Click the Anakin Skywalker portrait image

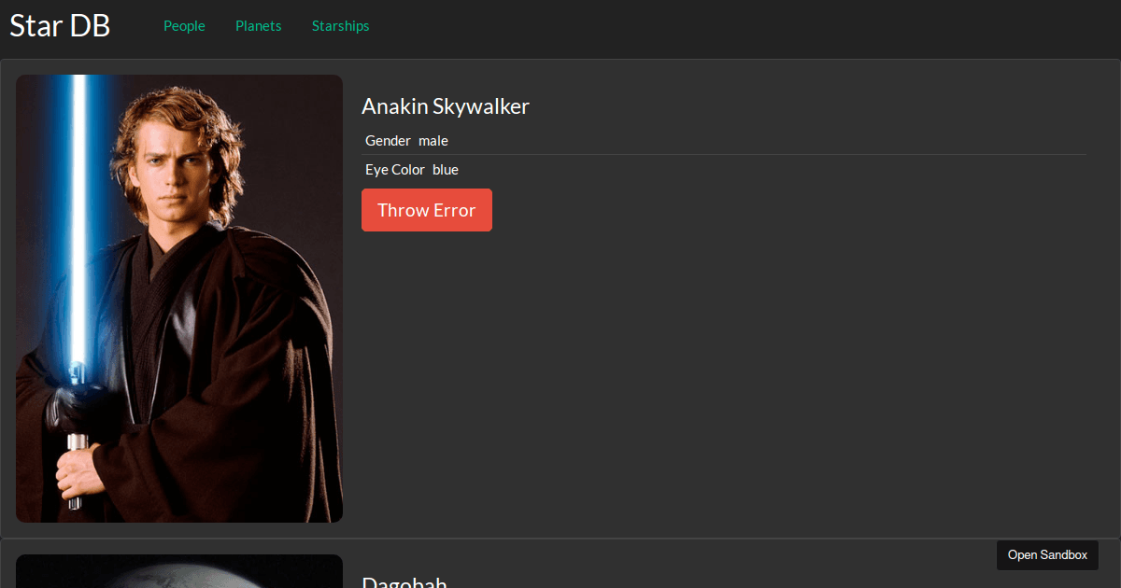(179, 299)
